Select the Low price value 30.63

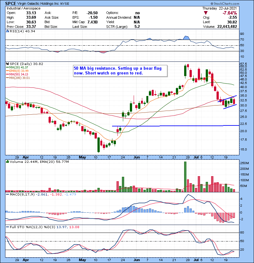coord(31,22)
